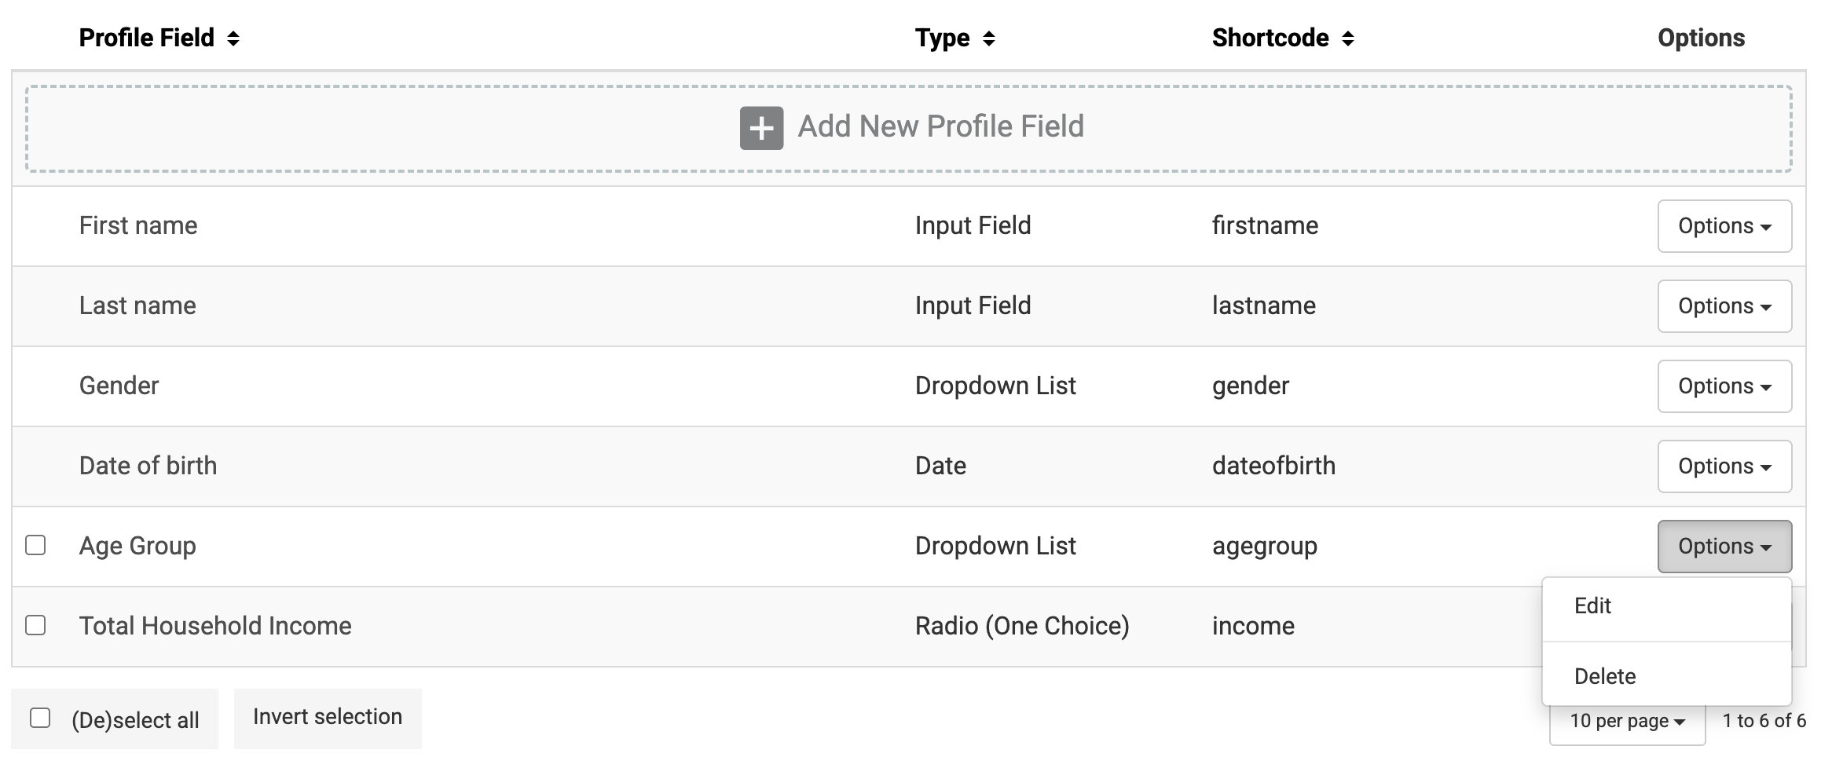Image resolution: width=1832 pixels, height=757 pixels.
Task: Click the plus icon to add profile field
Action: tap(761, 128)
